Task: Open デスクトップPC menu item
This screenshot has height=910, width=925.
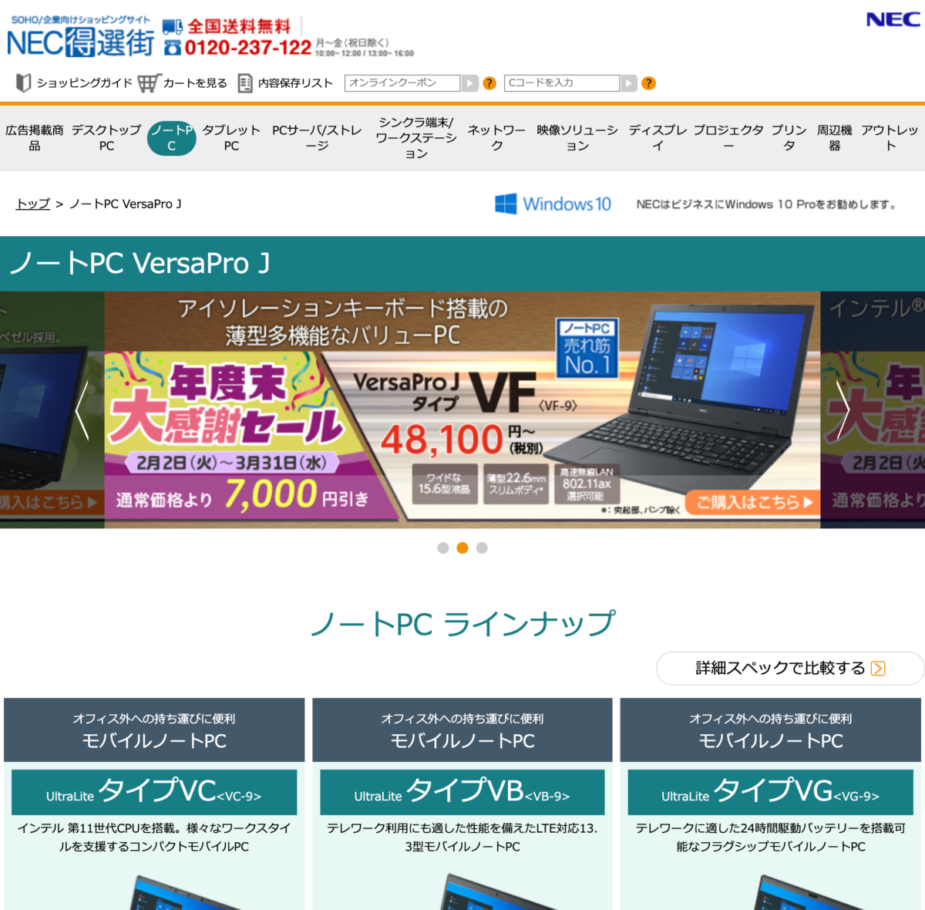Action: (x=106, y=138)
